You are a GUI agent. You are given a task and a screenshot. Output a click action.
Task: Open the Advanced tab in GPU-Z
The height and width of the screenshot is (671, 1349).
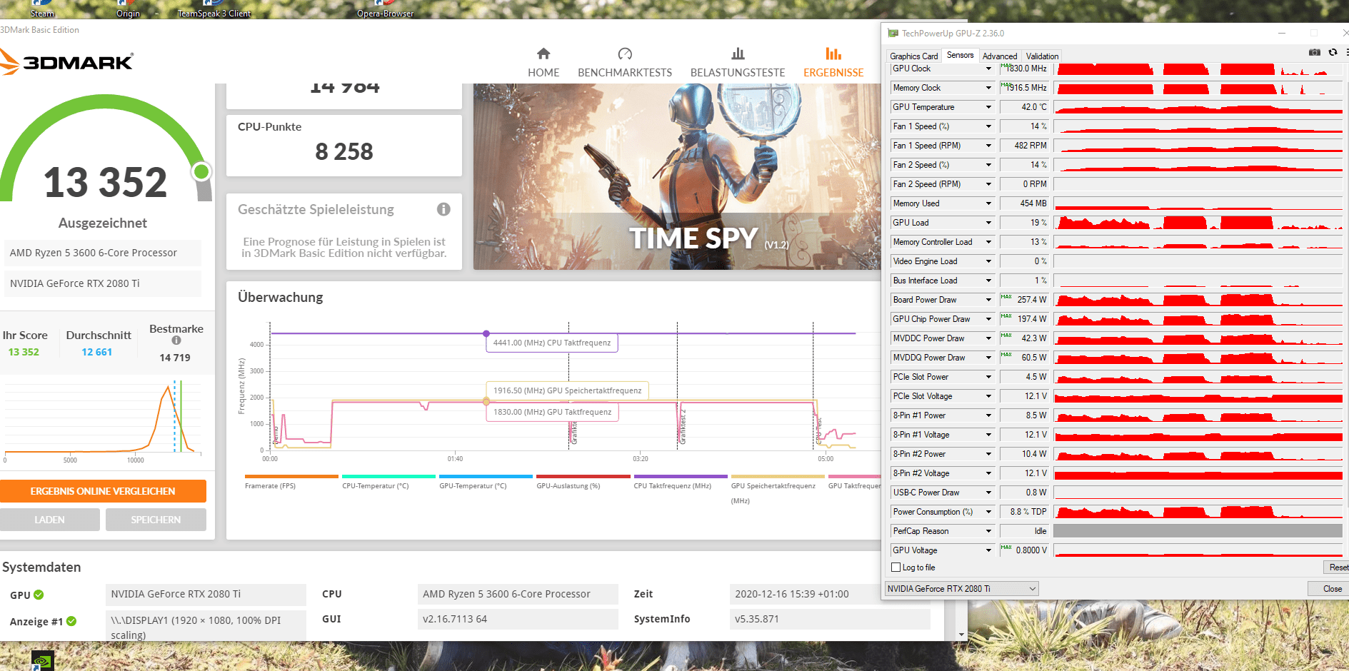pyautogui.click(x=1000, y=56)
